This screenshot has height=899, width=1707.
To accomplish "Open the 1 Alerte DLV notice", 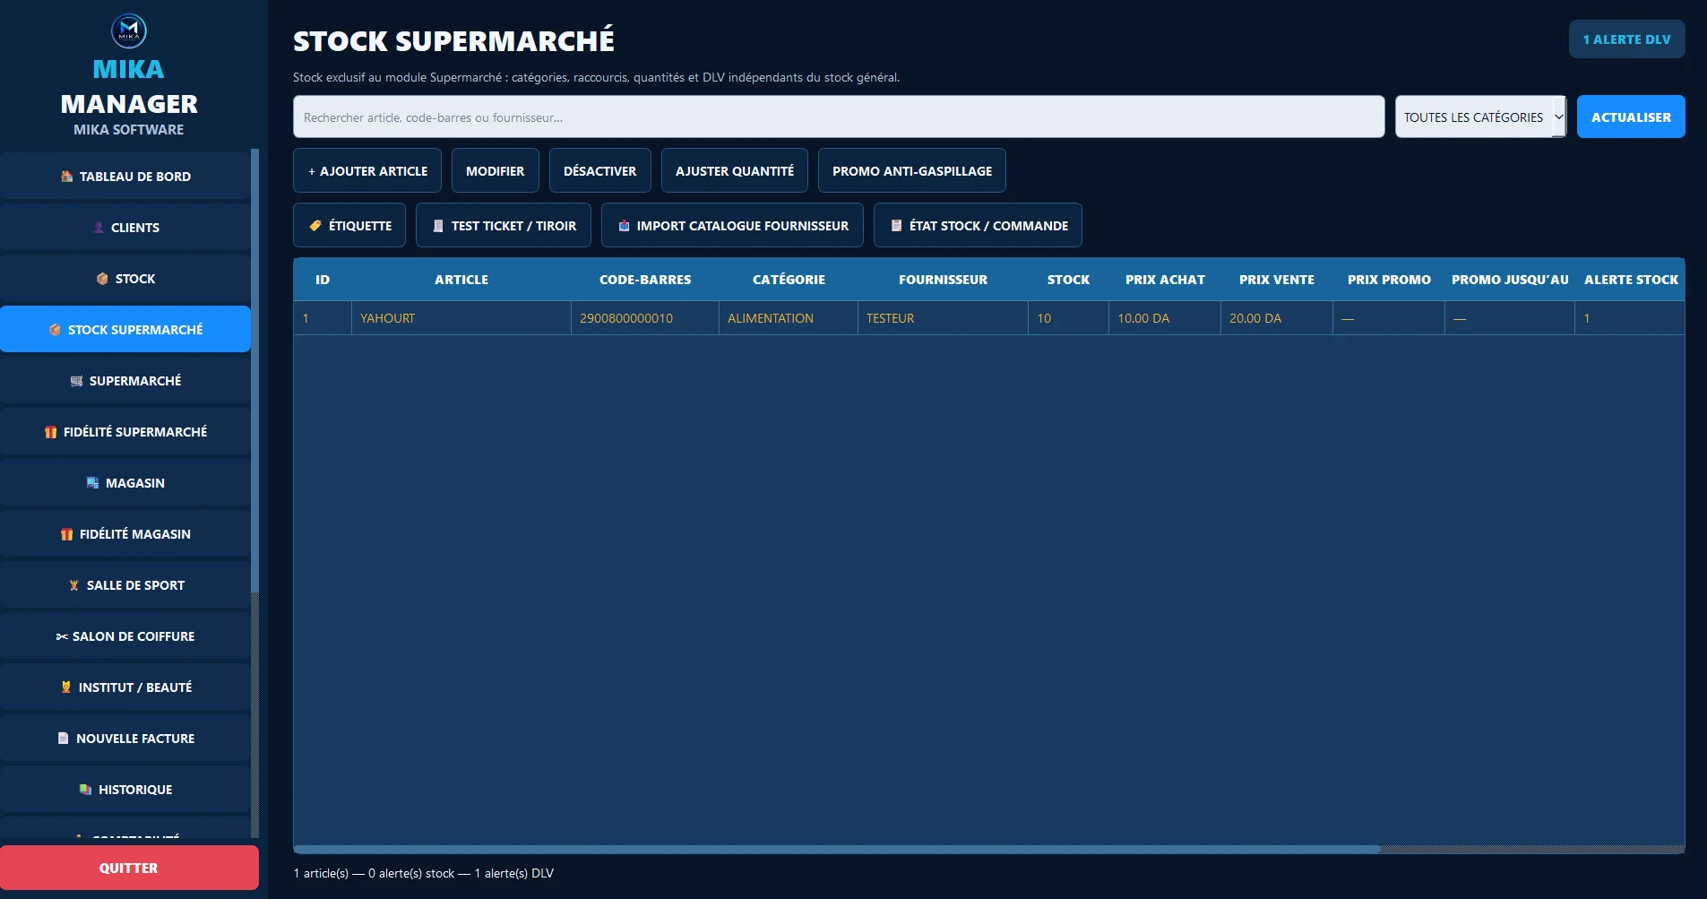I will pyautogui.click(x=1626, y=39).
